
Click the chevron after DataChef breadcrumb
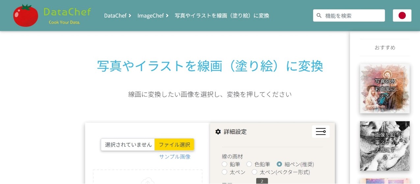coord(130,15)
